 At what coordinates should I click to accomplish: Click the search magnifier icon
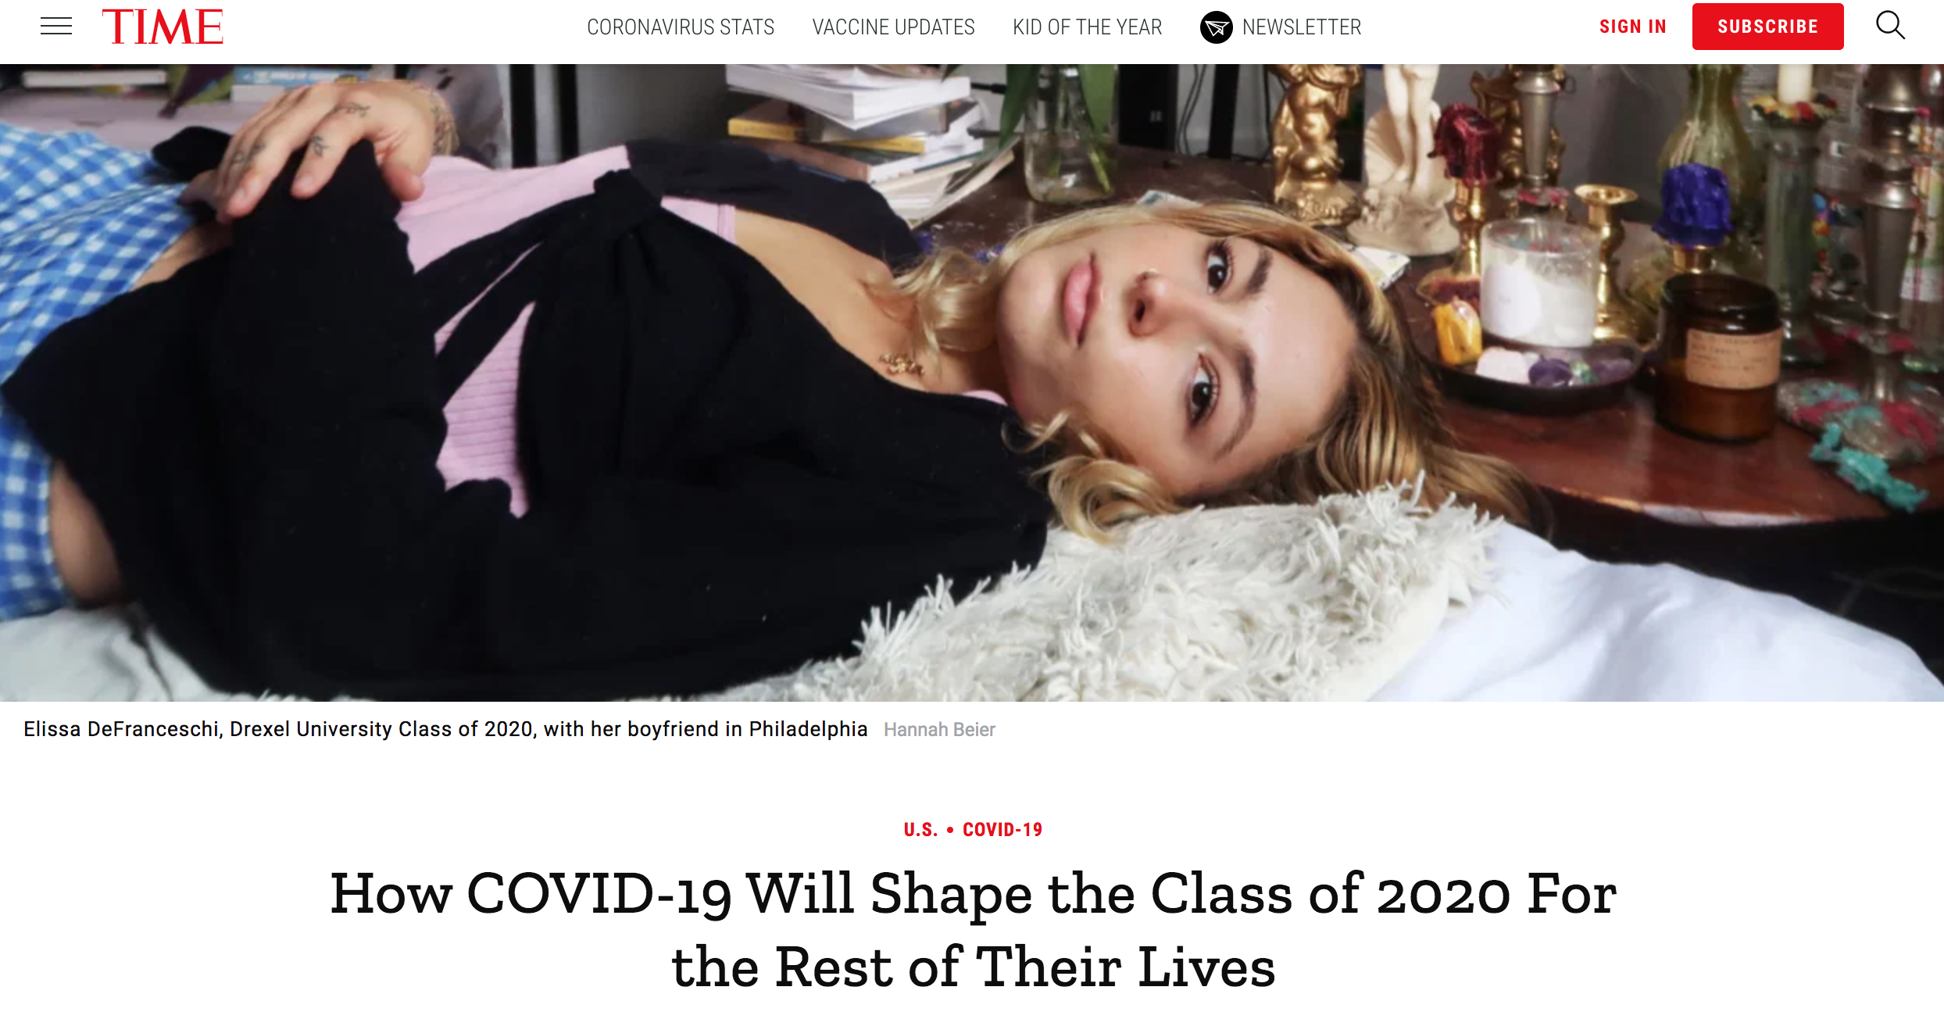(x=1890, y=26)
